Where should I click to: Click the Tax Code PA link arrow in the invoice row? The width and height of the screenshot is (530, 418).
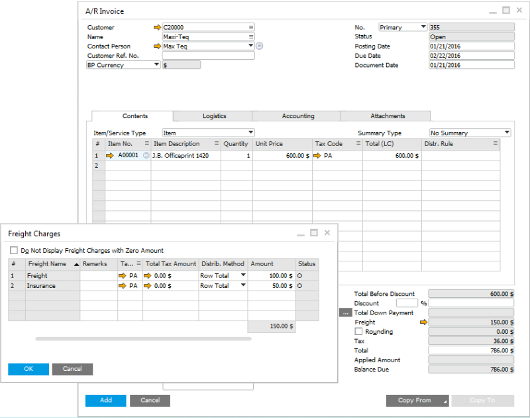pos(317,155)
